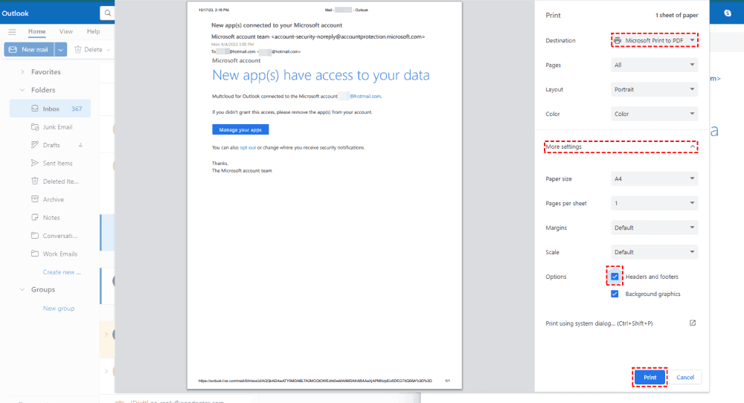Toggle the Background graphics checkbox
The height and width of the screenshot is (403, 744).
click(615, 294)
